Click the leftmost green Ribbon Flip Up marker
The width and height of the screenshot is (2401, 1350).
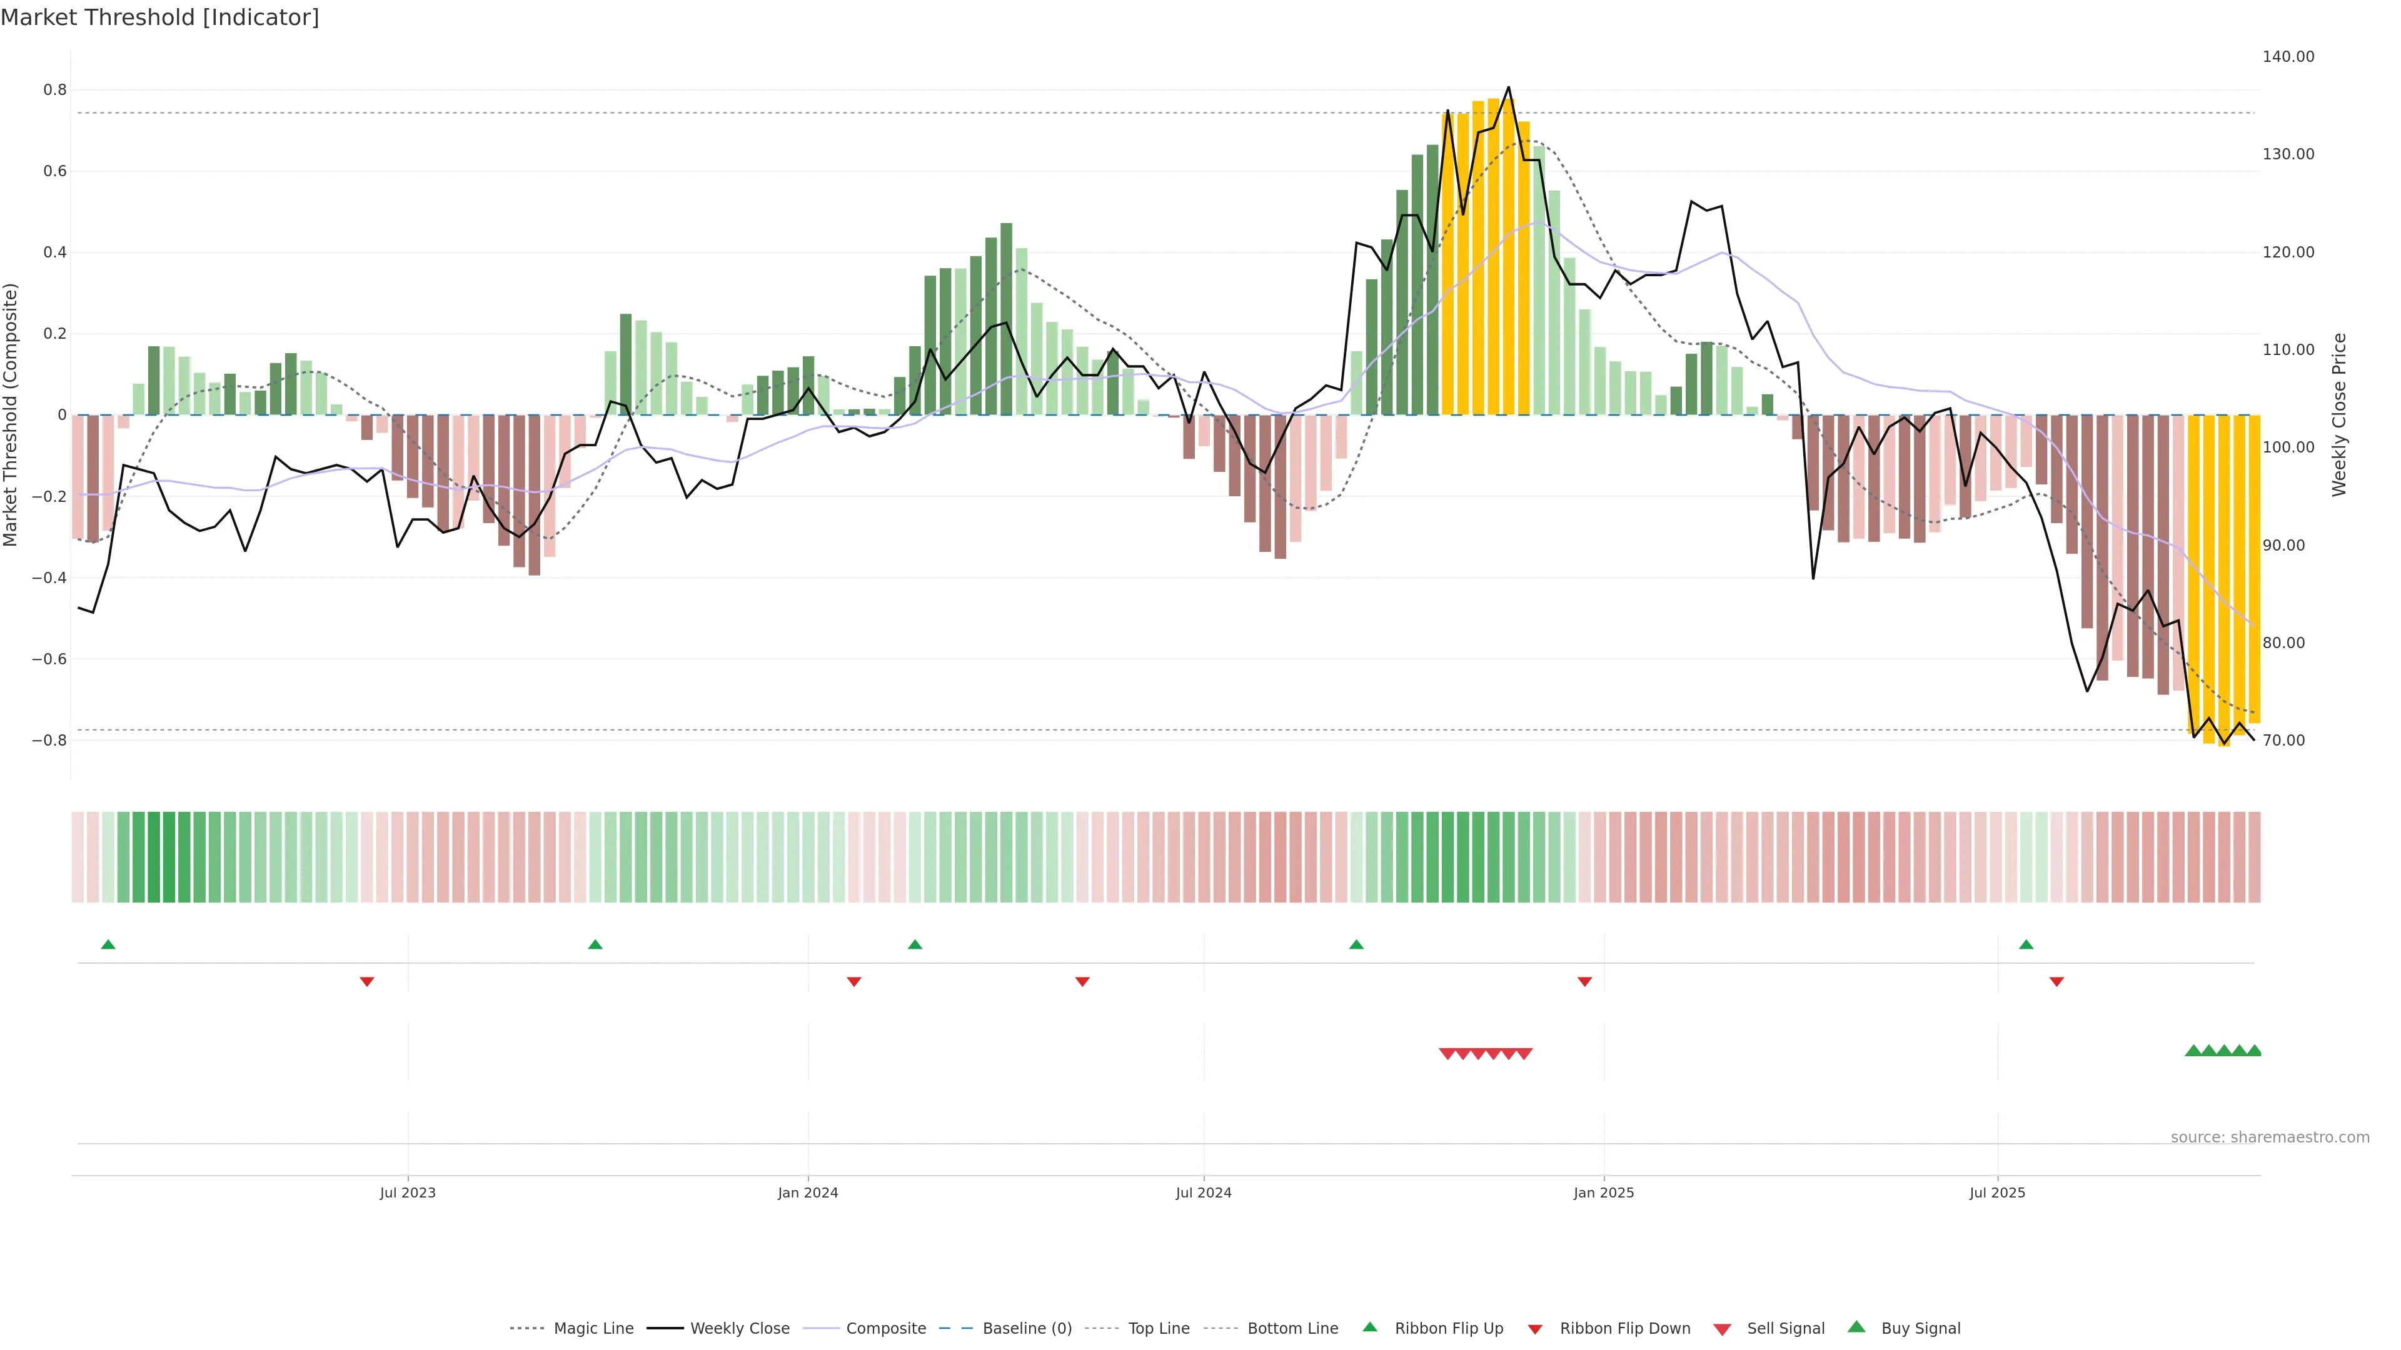[x=108, y=945]
